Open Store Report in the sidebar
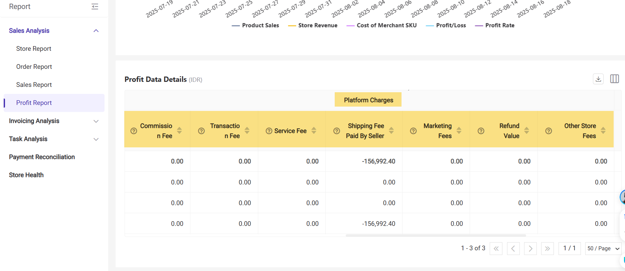625x271 pixels. 34,49
